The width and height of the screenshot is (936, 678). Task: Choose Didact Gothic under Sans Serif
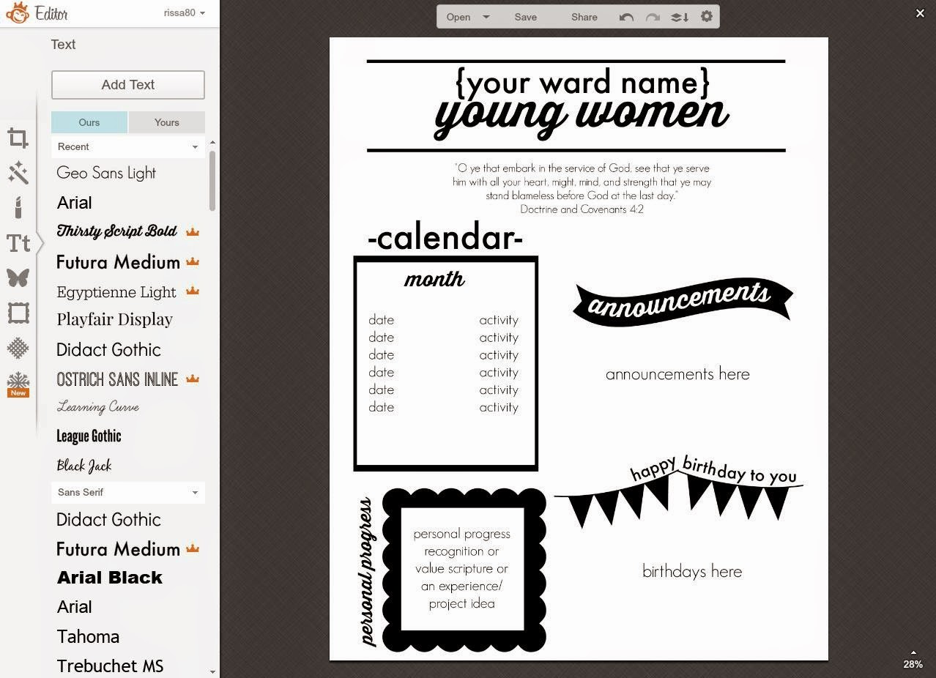(x=108, y=519)
